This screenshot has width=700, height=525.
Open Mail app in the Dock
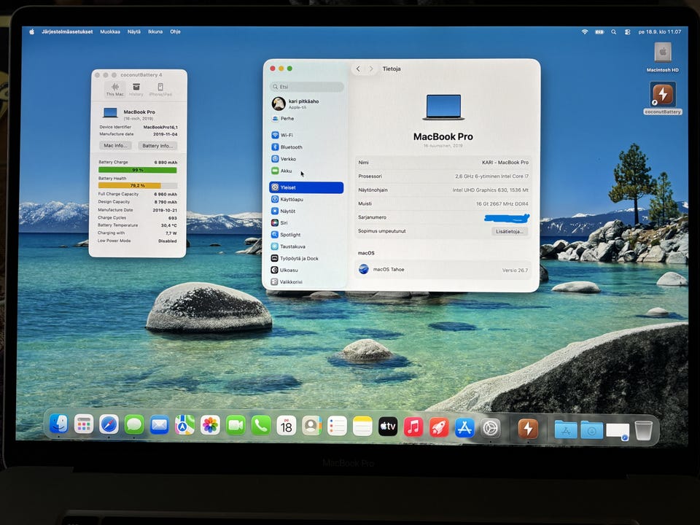(x=160, y=425)
